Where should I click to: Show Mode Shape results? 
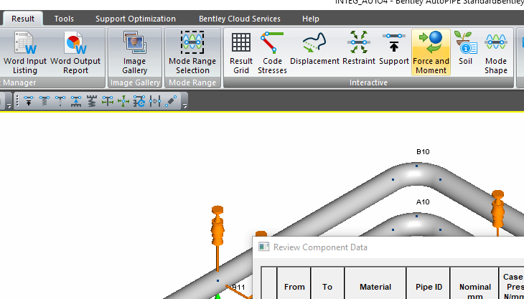tap(495, 52)
